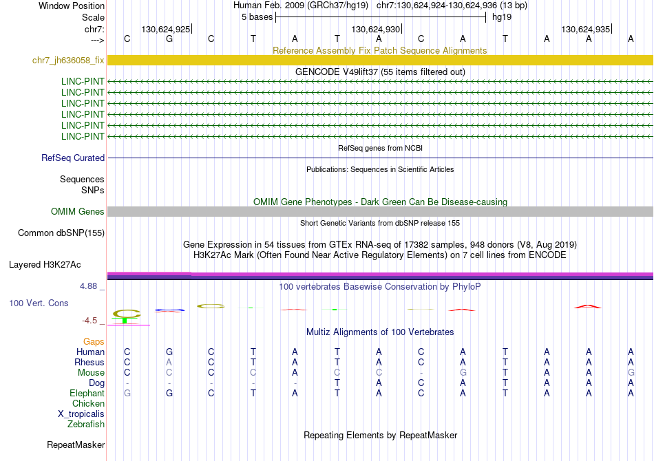The height and width of the screenshot is (461, 654).
Task: Click the RepeatMasker track label
Action: [x=76, y=444]
